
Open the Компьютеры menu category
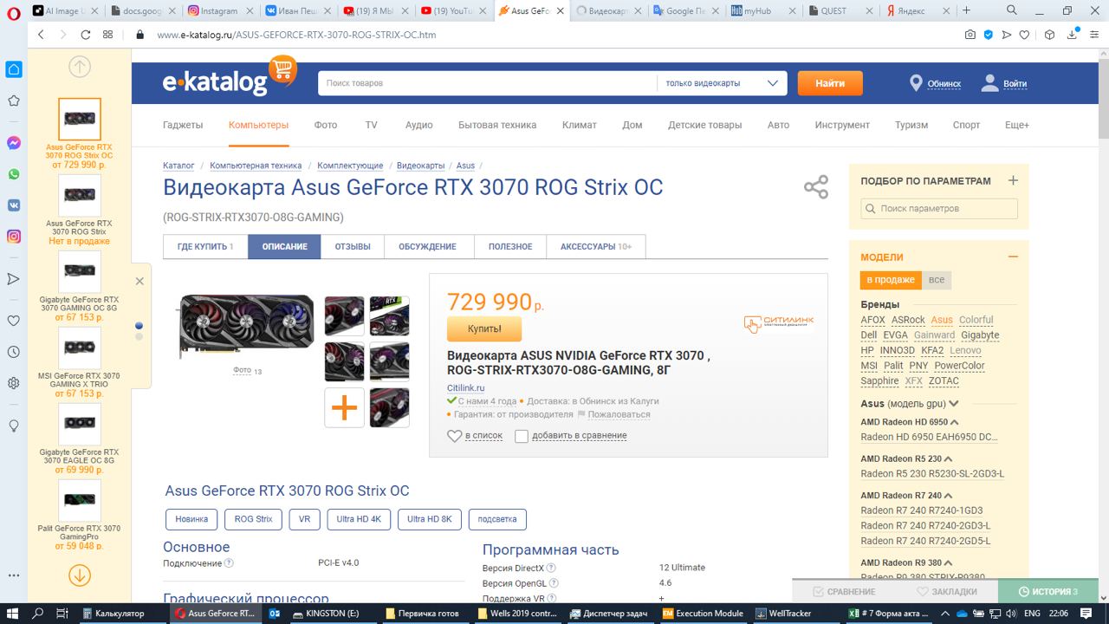click(258, 125)
